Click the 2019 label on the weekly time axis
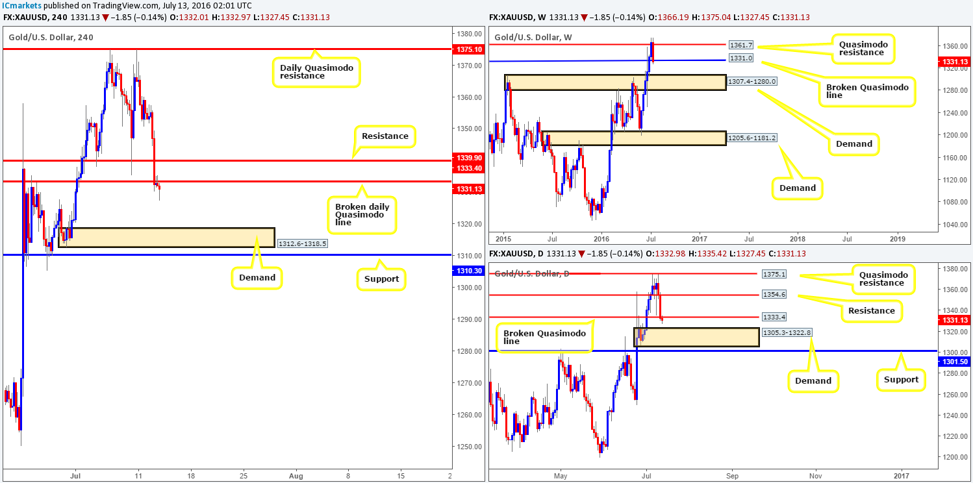The width and height of the screenshot is (973, 483). pyautogui.click(x=897, y=238)
